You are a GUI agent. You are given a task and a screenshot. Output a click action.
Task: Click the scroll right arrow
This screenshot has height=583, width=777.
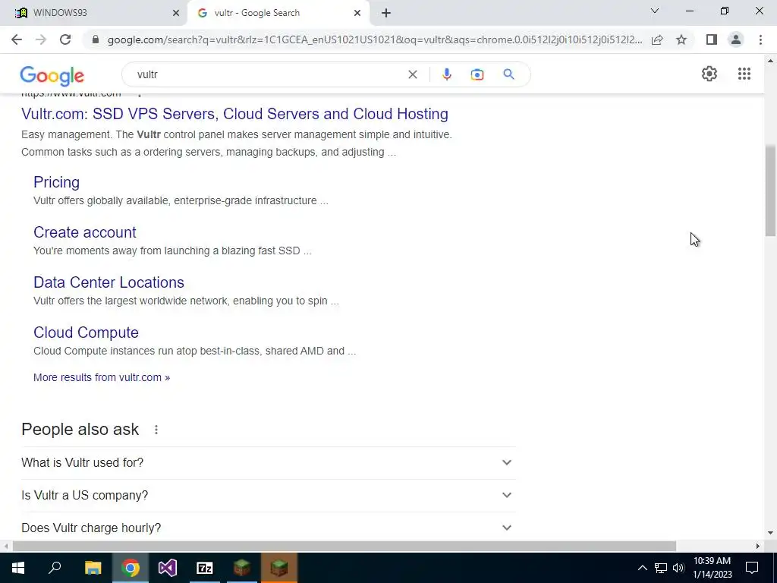pyautogui.click(x=758, y=547)
